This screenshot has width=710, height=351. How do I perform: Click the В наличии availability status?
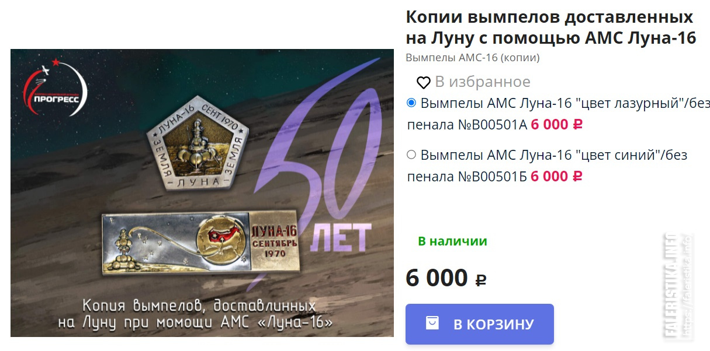[452, 241]
